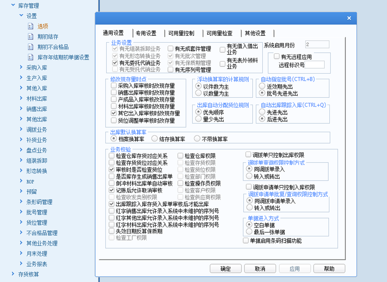Switch to the 可用量检查 tab
This screenshot has height=282, width=387.
tap(219, 33)
